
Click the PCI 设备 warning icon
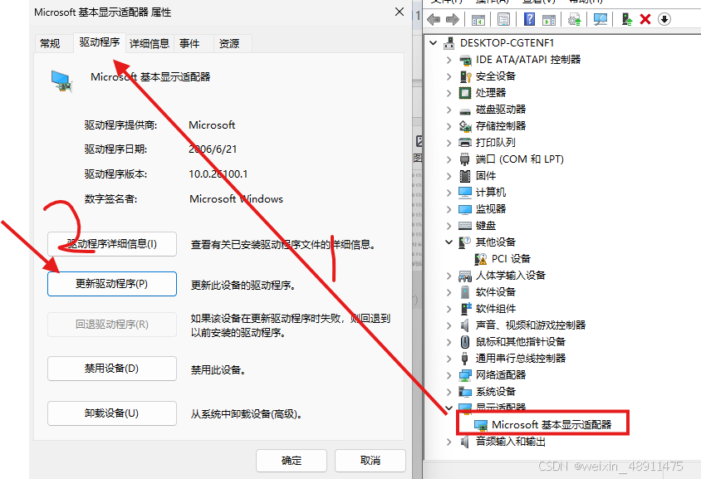[481, 259]
